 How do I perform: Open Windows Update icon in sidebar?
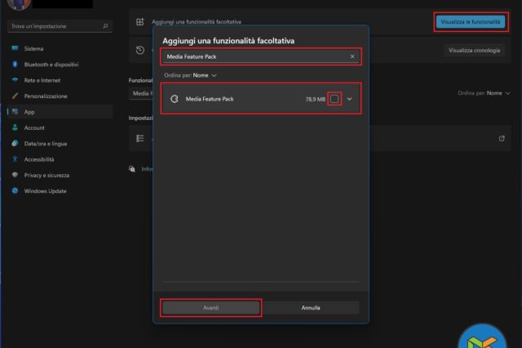coord(15,191)
